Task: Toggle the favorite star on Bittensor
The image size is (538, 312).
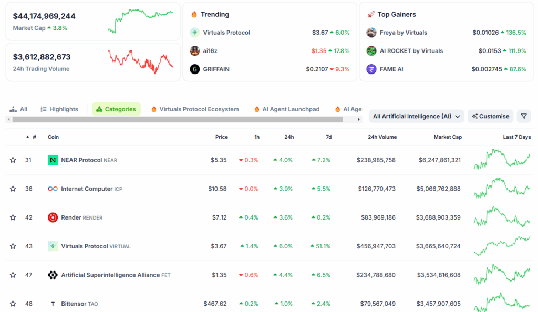Action: (x=13, y=304)
